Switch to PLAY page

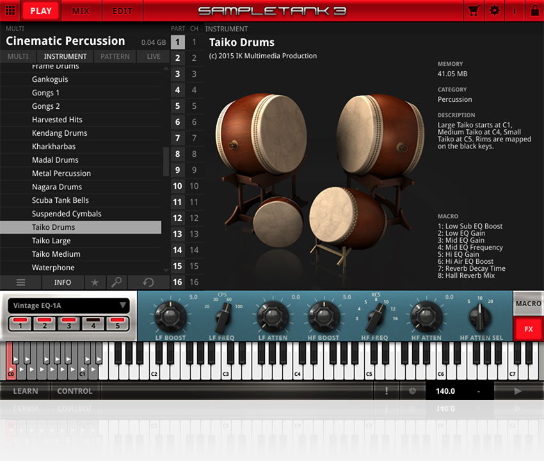pyautogui.click(x=40, y=11)
